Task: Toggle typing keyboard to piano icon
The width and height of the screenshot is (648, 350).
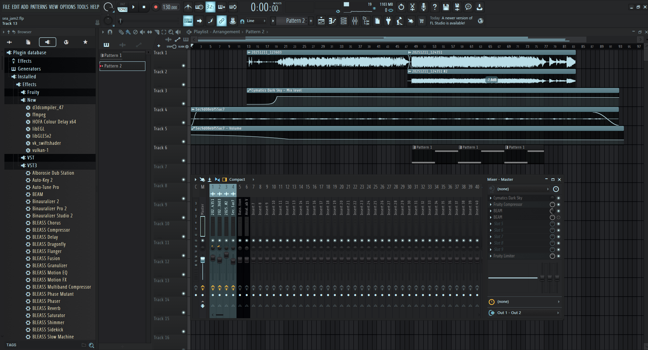Action: click(188, 21)
